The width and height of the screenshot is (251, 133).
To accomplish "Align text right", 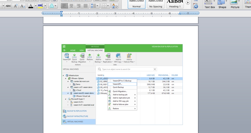I will click(79, 6).
